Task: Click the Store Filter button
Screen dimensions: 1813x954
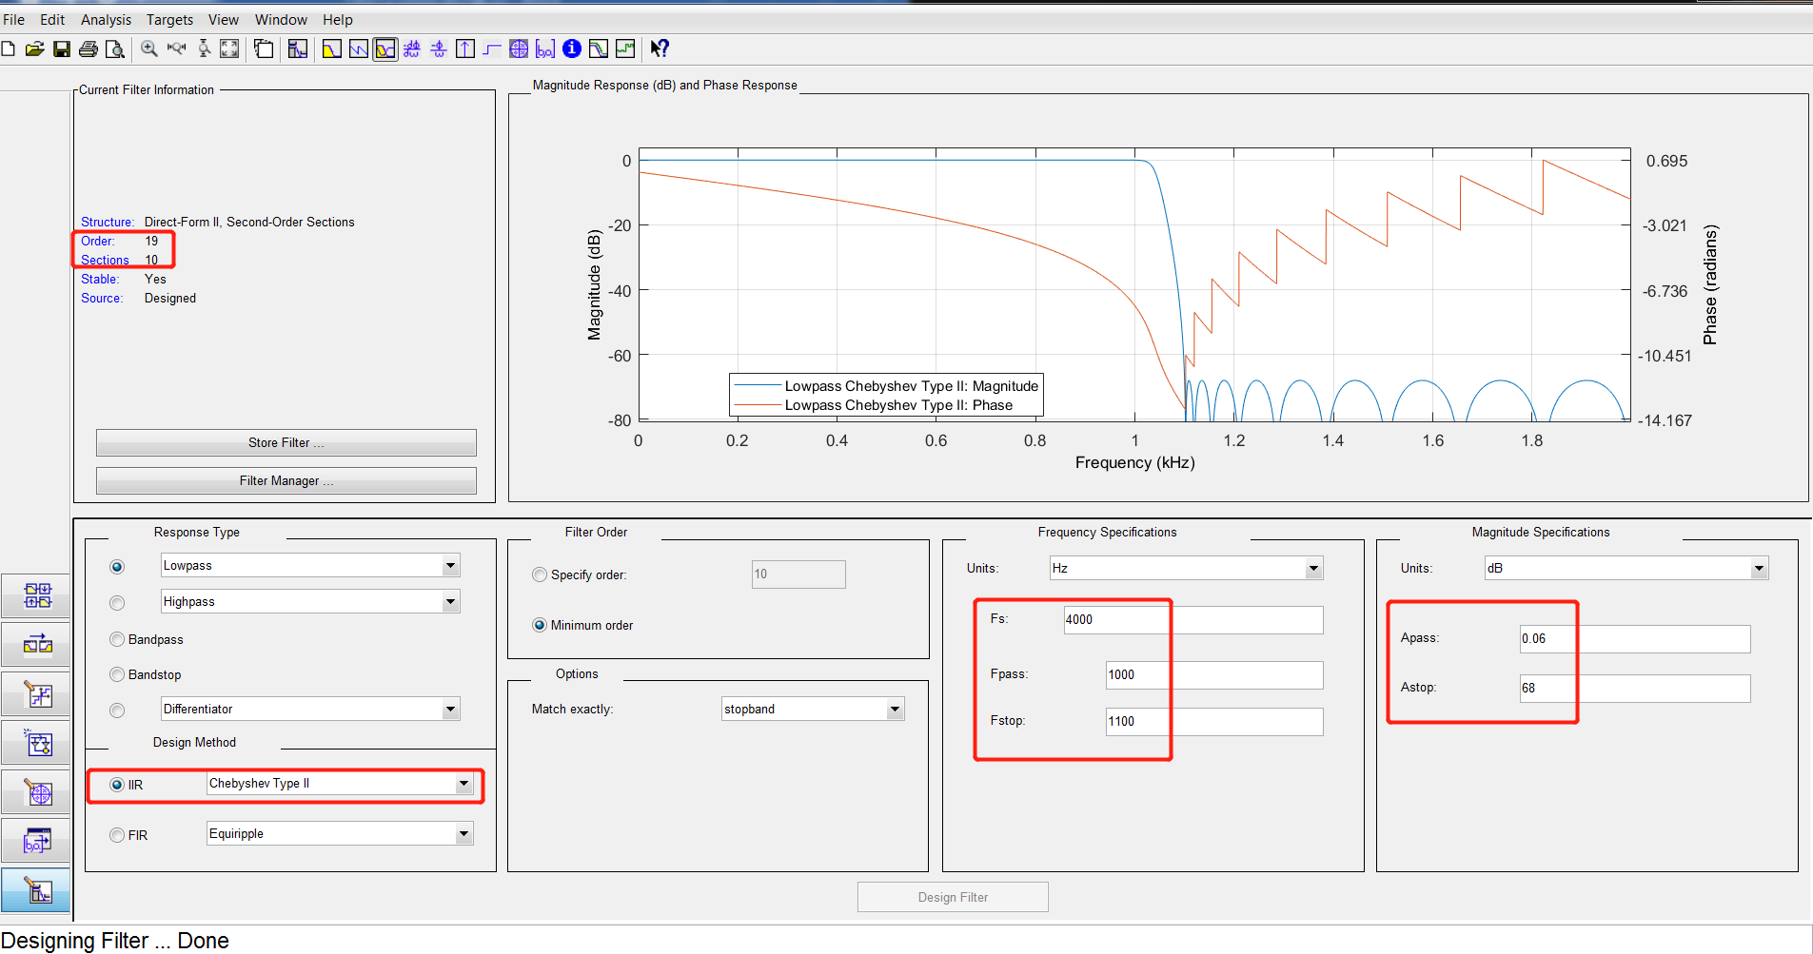Action: tap(286, 443)
